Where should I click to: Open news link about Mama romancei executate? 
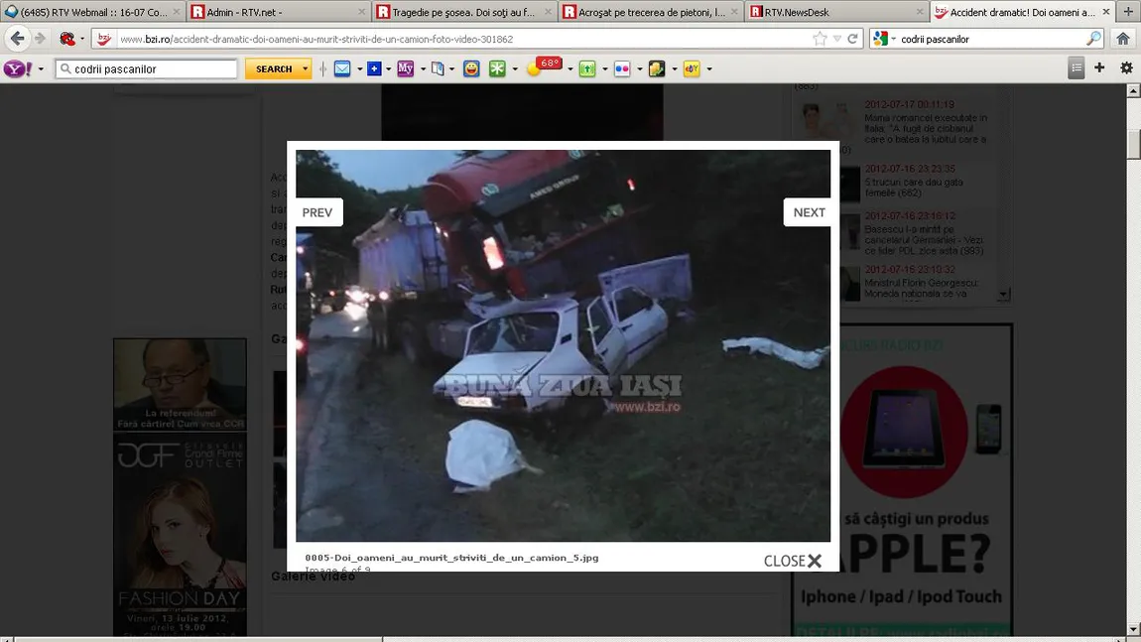[x=925, y=128]
